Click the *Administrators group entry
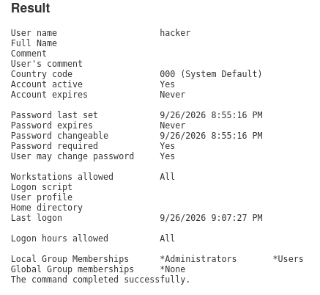This screenshot has height=295, width=320. [198, 259]
